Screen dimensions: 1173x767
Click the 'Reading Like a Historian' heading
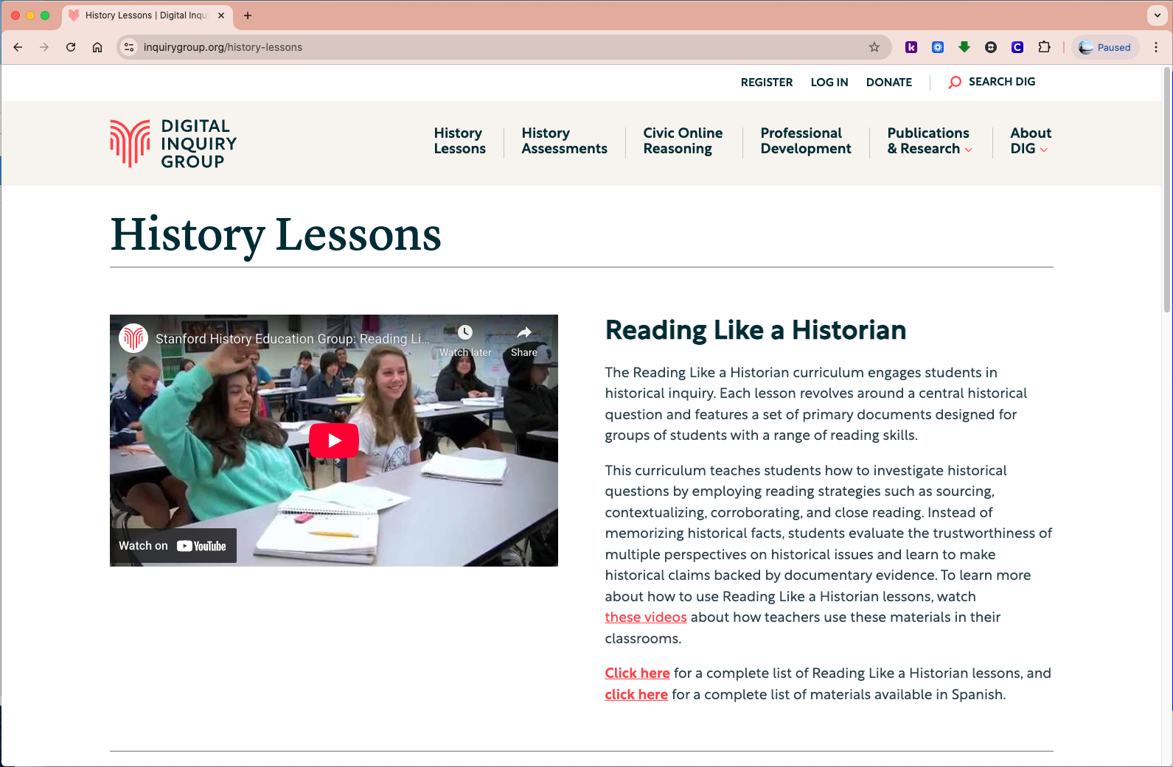(756, 331)
